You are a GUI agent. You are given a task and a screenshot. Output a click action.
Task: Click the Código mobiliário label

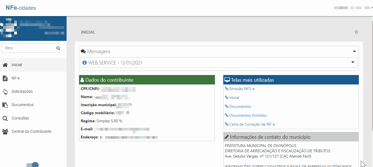(97, 113)
